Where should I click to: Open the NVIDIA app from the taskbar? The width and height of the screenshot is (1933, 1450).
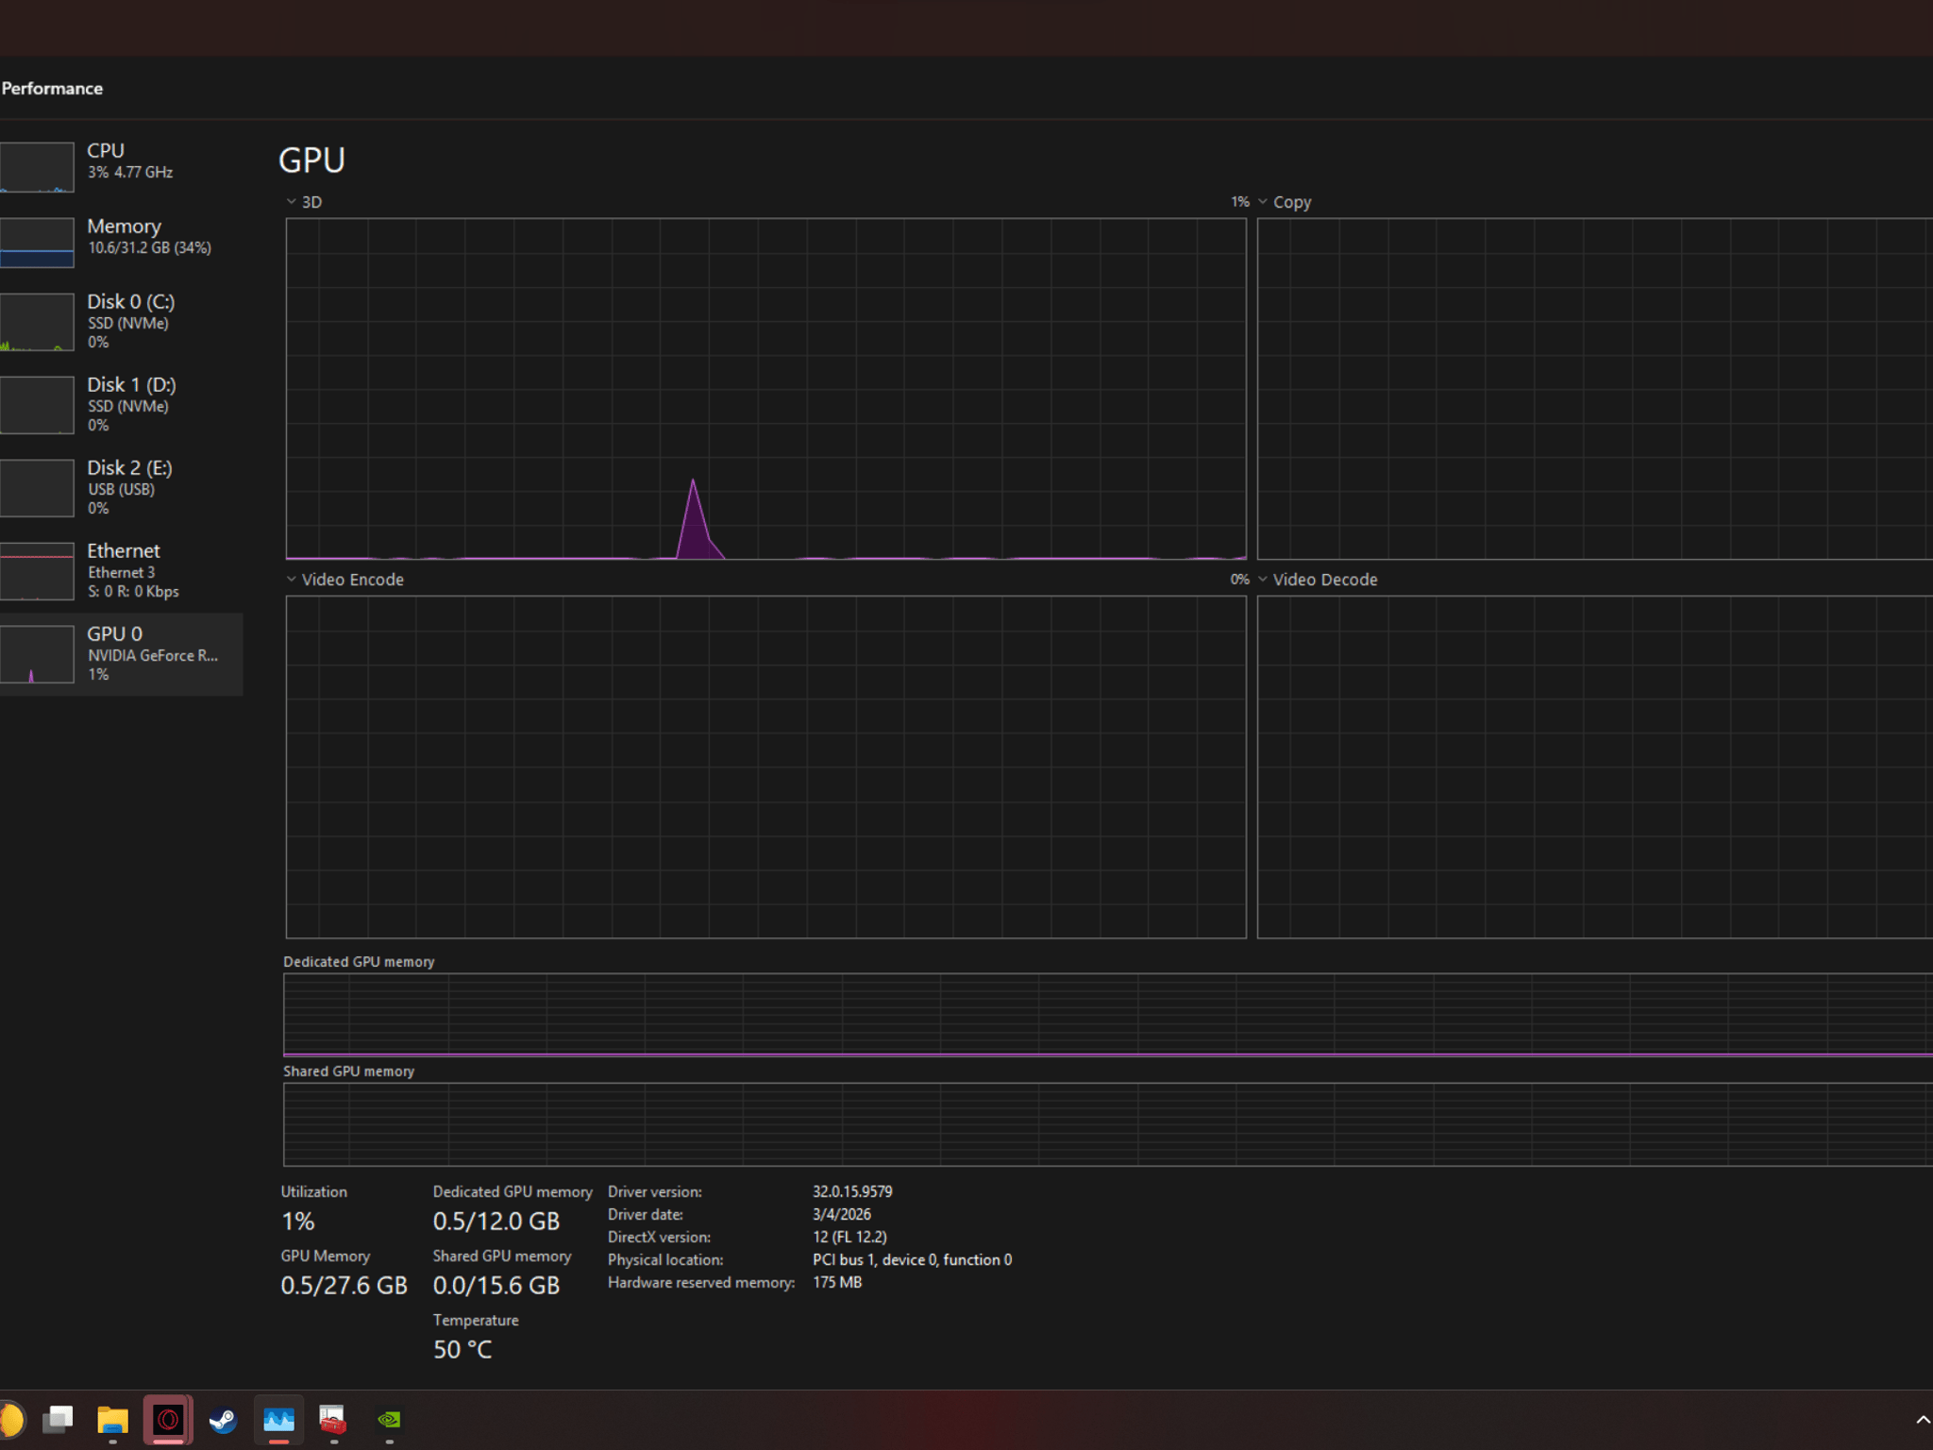click(389, 1419)
